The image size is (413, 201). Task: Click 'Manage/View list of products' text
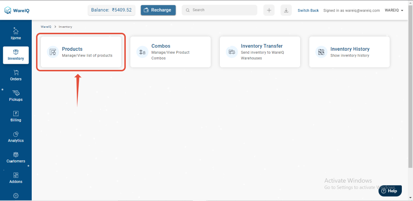(87, 55)
